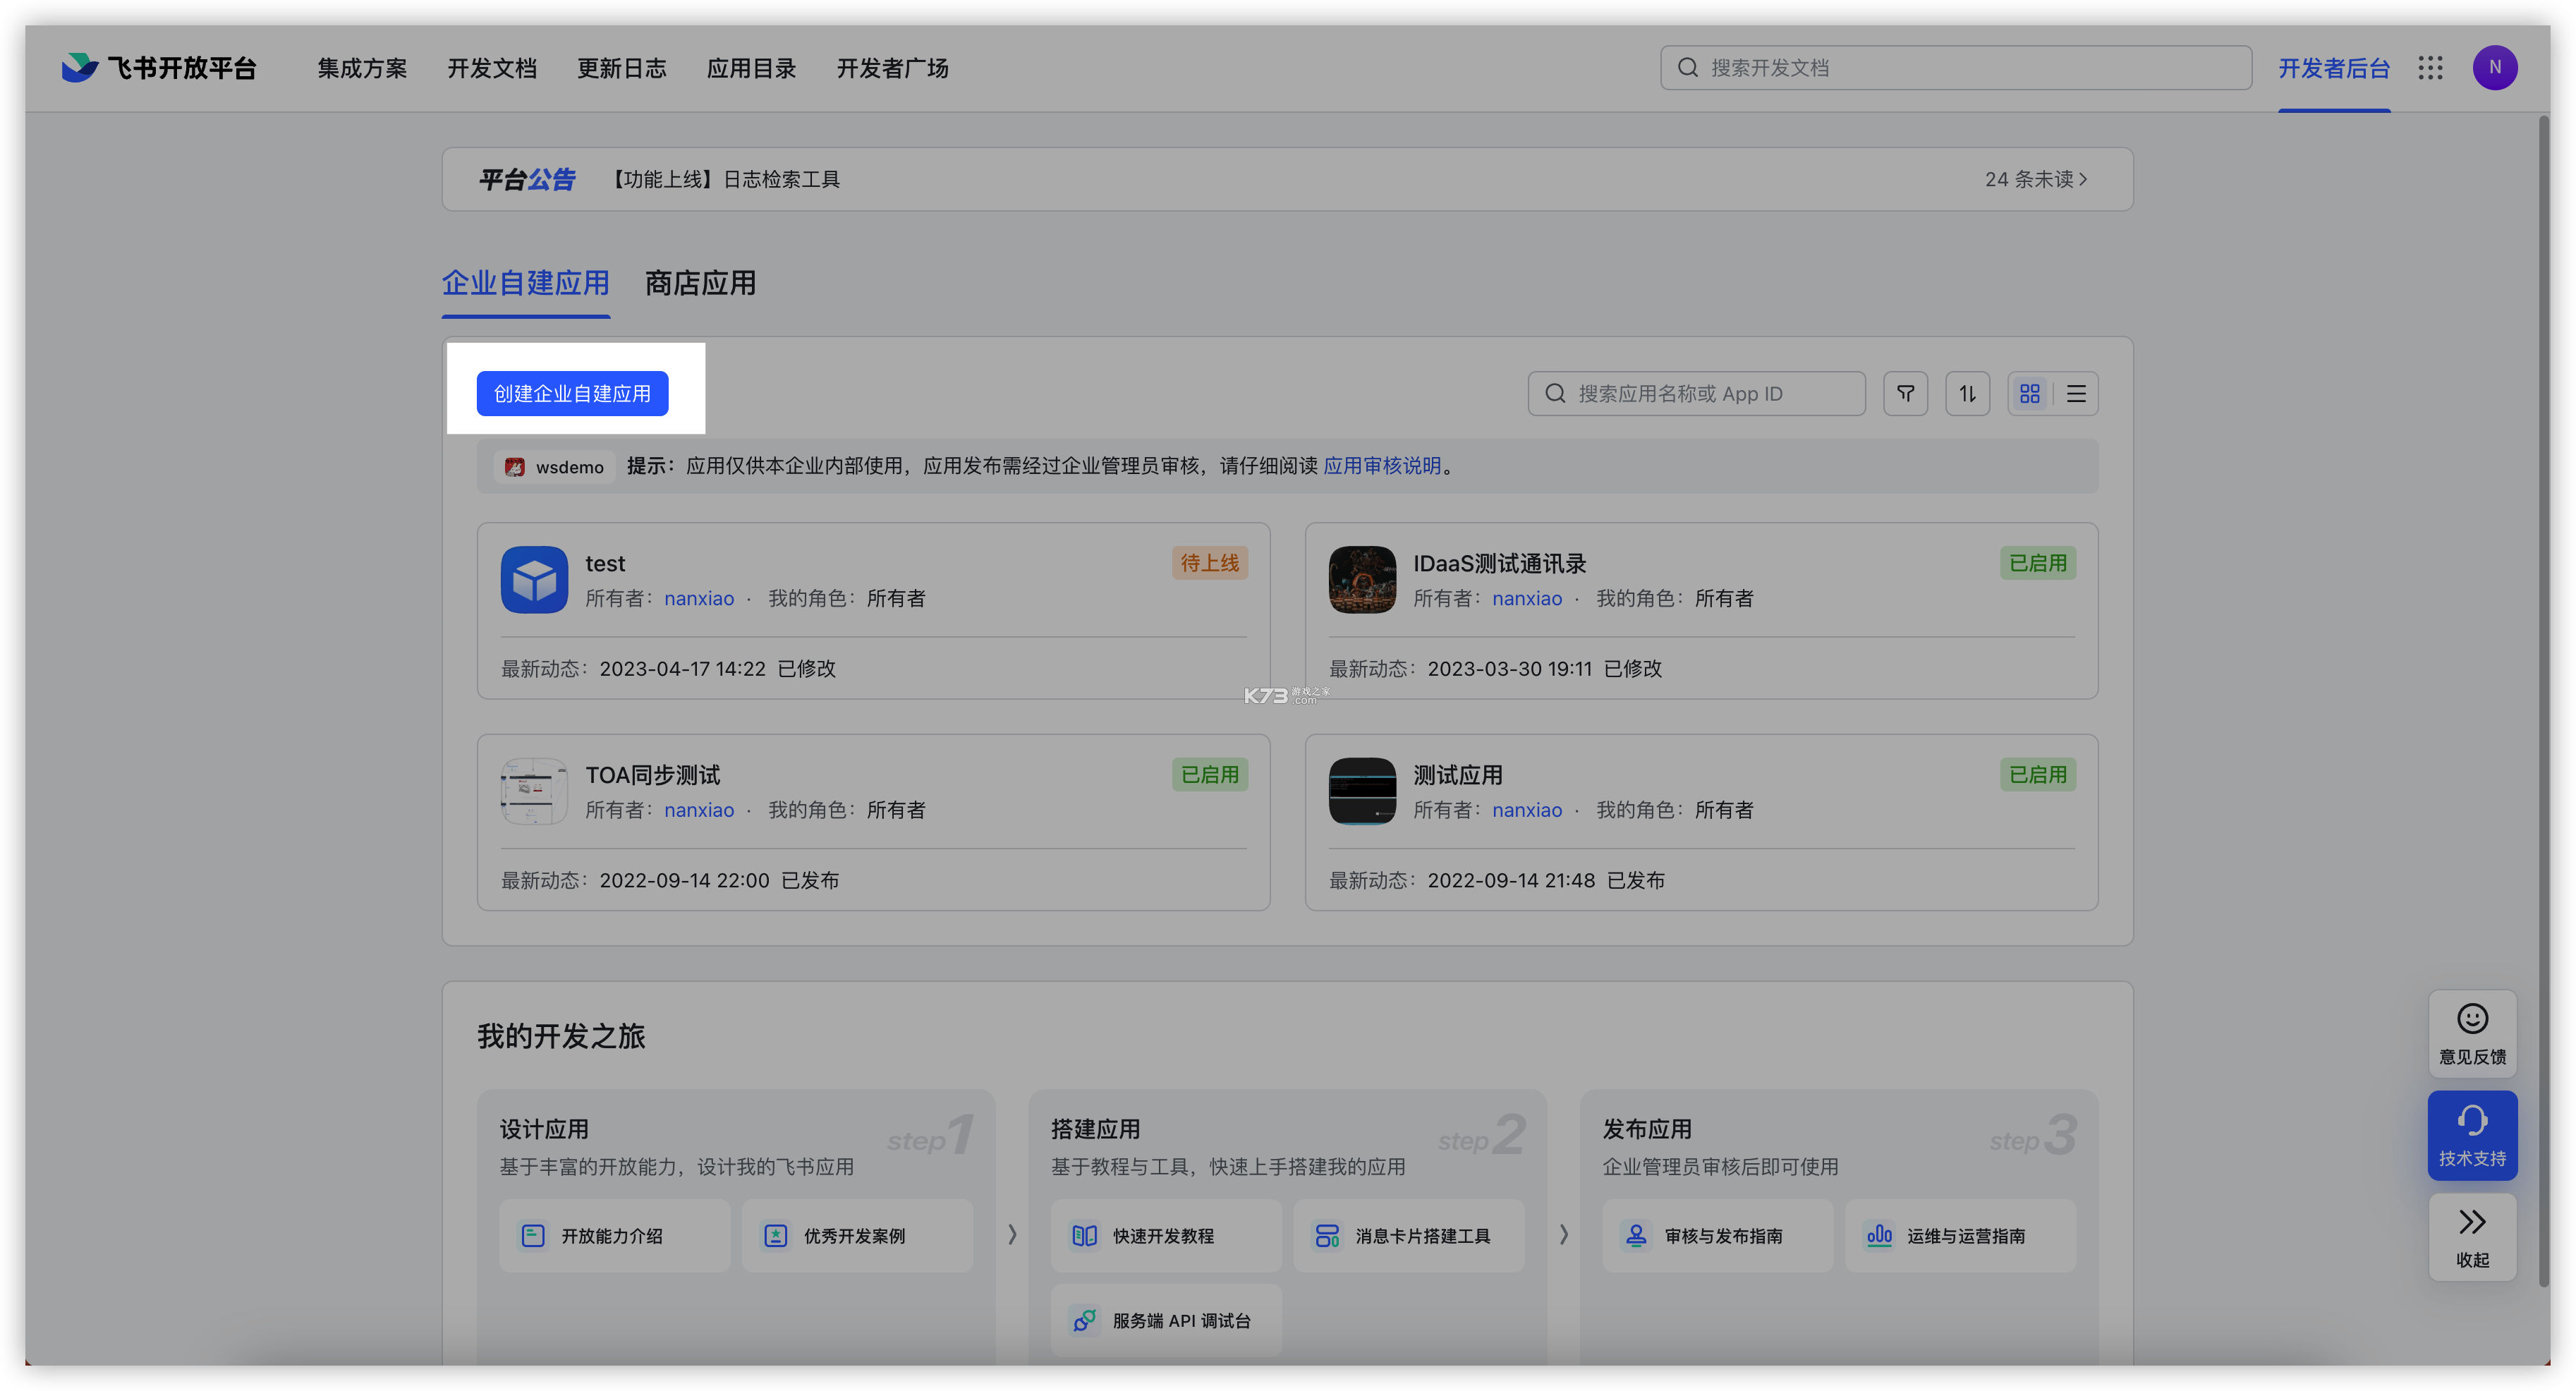The image size is (2576, 1391).
Task: Open 优秀开发案例 link
Action: (857, 1236)
